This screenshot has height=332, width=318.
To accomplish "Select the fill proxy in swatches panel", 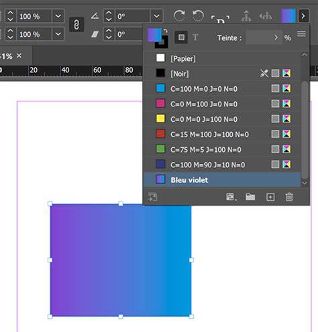I will 154,34.
